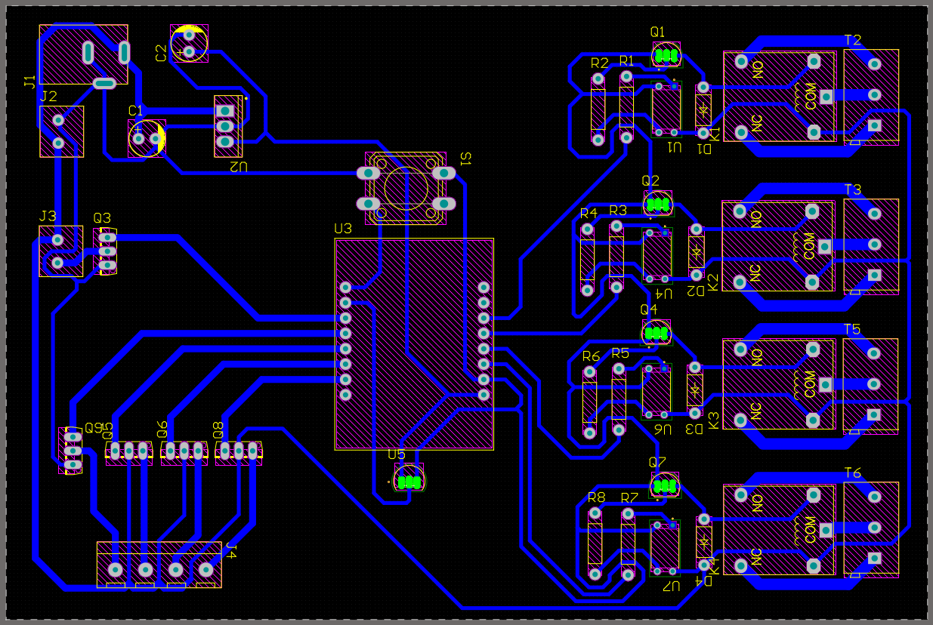Select terminal block T5 footprint

point(872,386)
